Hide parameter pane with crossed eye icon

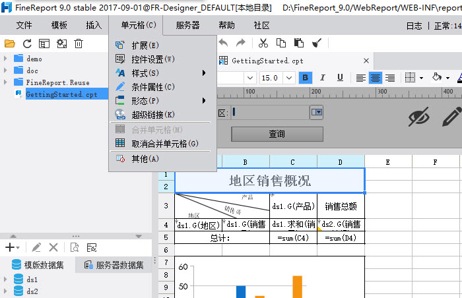point(418,117)
